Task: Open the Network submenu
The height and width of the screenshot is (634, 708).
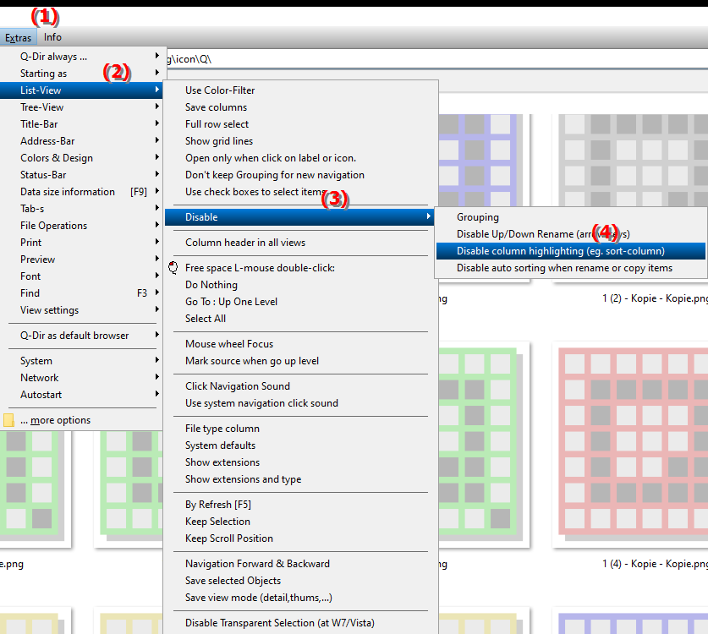Action: tap(82, 378)
